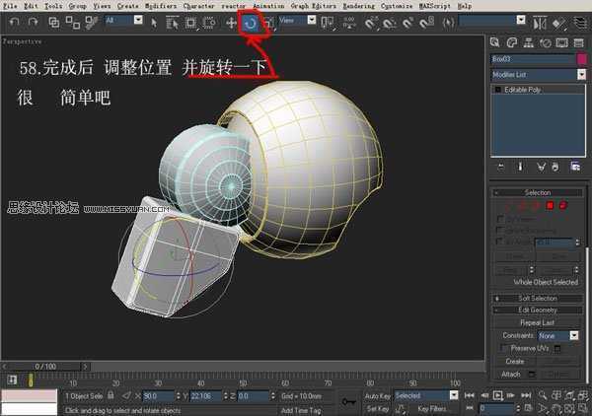Open the reactor menu
Screen dimensions: 592x416
point(234,6)
